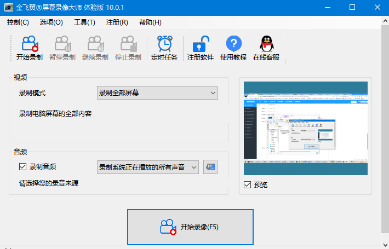This screenshot has height=249, width=389.
Task: Toggle the 预览 checkbox
Action: pyautogui.click(x=247, y=184)
